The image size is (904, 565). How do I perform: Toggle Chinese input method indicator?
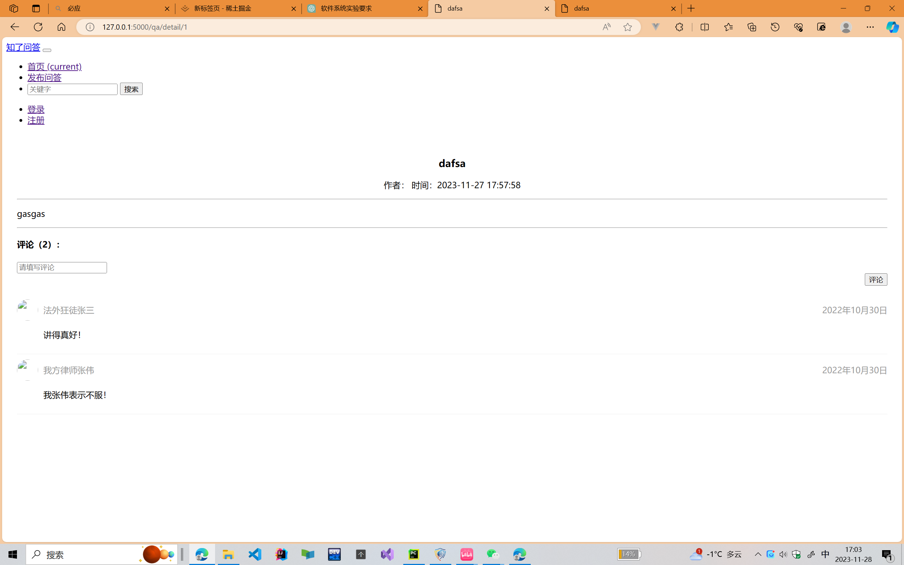click(x=825, y=554)
